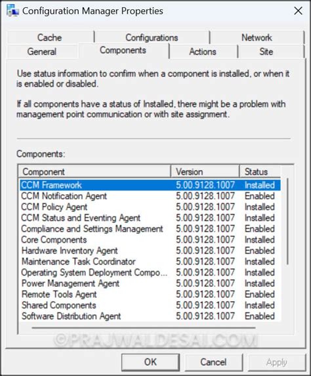The image size is (311, 376).
Task: Open the Actions tab
Action: click(x=203, y=51)
